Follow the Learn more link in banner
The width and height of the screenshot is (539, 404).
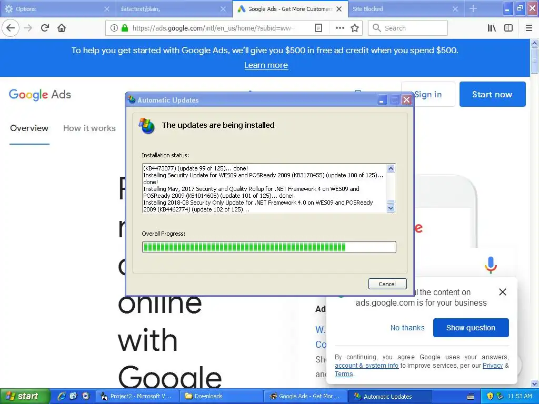(x=266, y=65)
